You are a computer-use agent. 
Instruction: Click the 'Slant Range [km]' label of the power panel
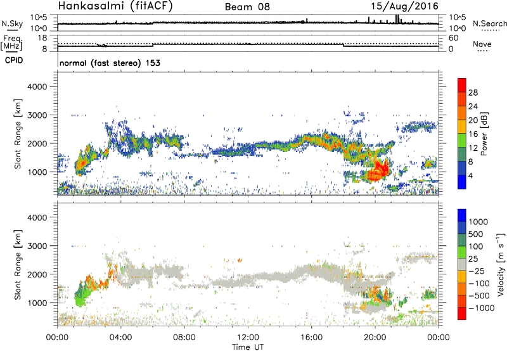tap(18, 134)
